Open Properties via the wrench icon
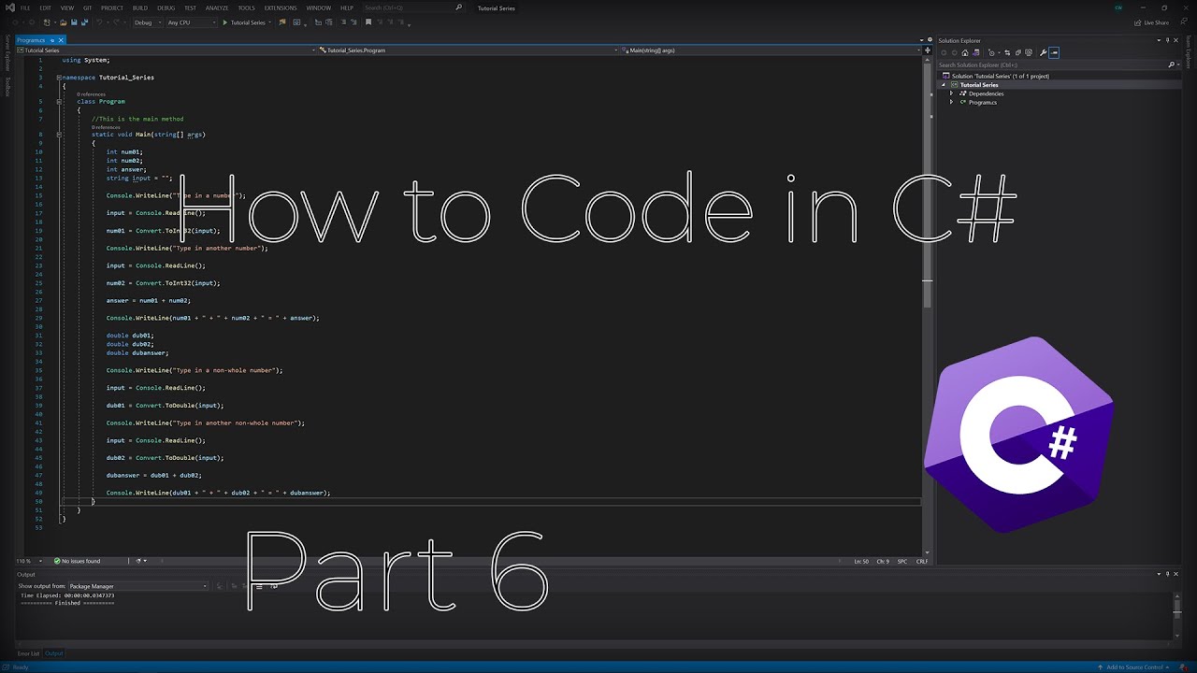 click(x=1043, y=52)
